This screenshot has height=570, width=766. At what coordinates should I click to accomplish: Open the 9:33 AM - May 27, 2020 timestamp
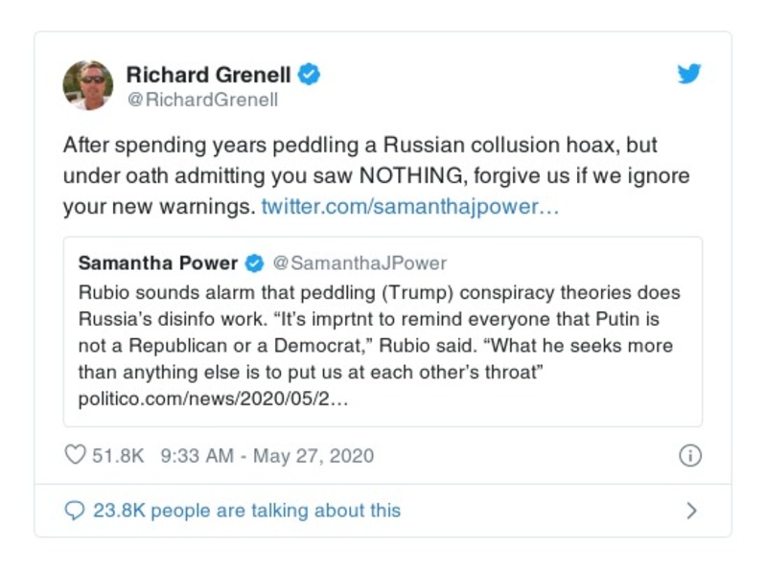click(x=267, y=456)
